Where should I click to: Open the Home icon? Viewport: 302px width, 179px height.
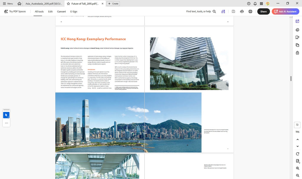pos(19,4)
